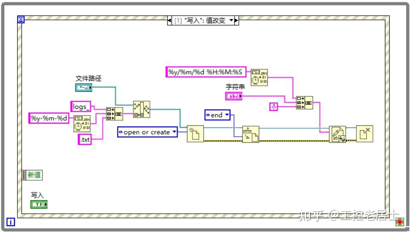Screen dimensions: 410x232
Task: Click the Write to Text File node
Action: point(337,134)
